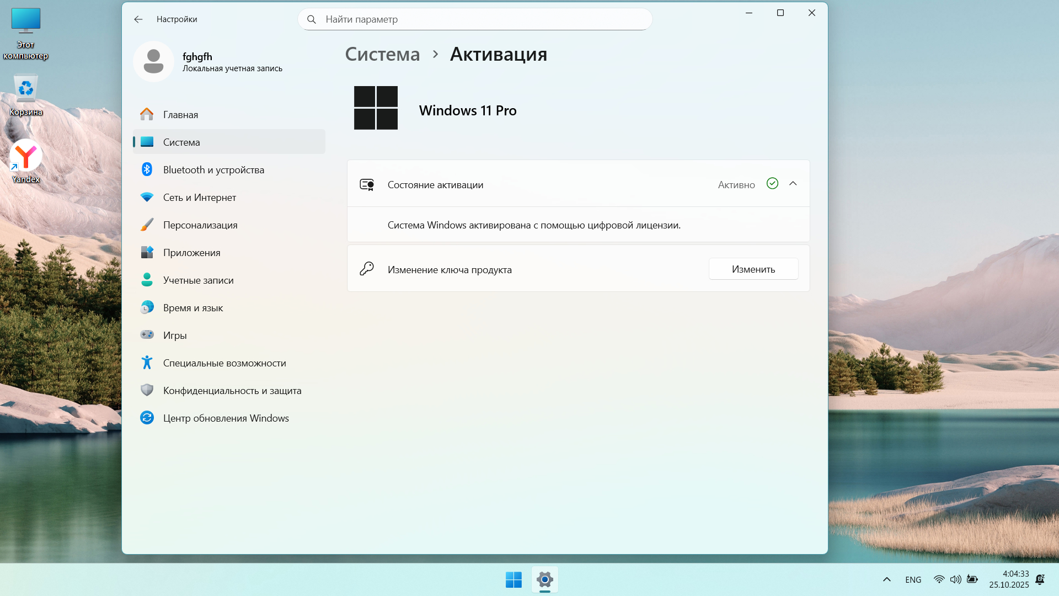The height and width of the screenshot is (596, 1059).
Task: Show hidden system tray icons chevron
Action: [886, 579]
